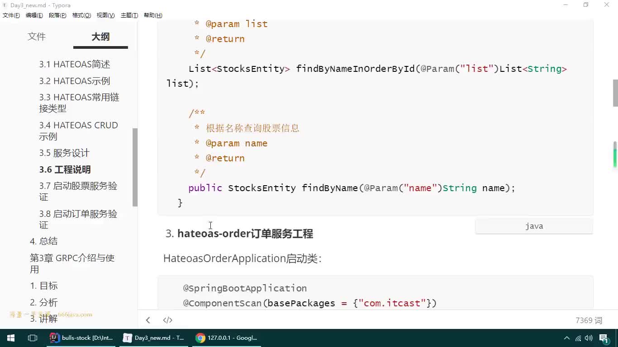Jump to outline item 3. 讲解
This screenshot has width=618, height=347.
coord(44,319)
